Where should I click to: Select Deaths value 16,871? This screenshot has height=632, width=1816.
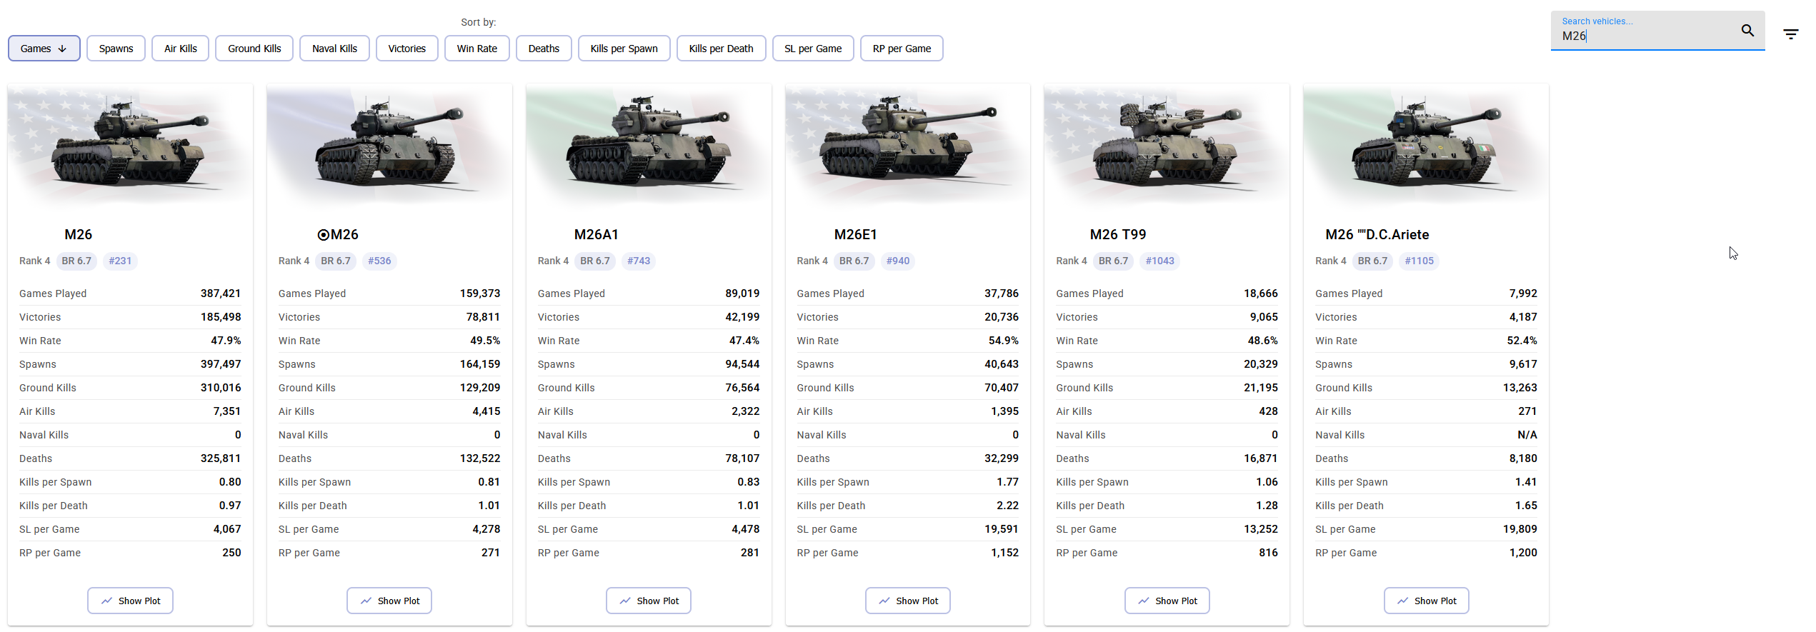[1261, 458]
